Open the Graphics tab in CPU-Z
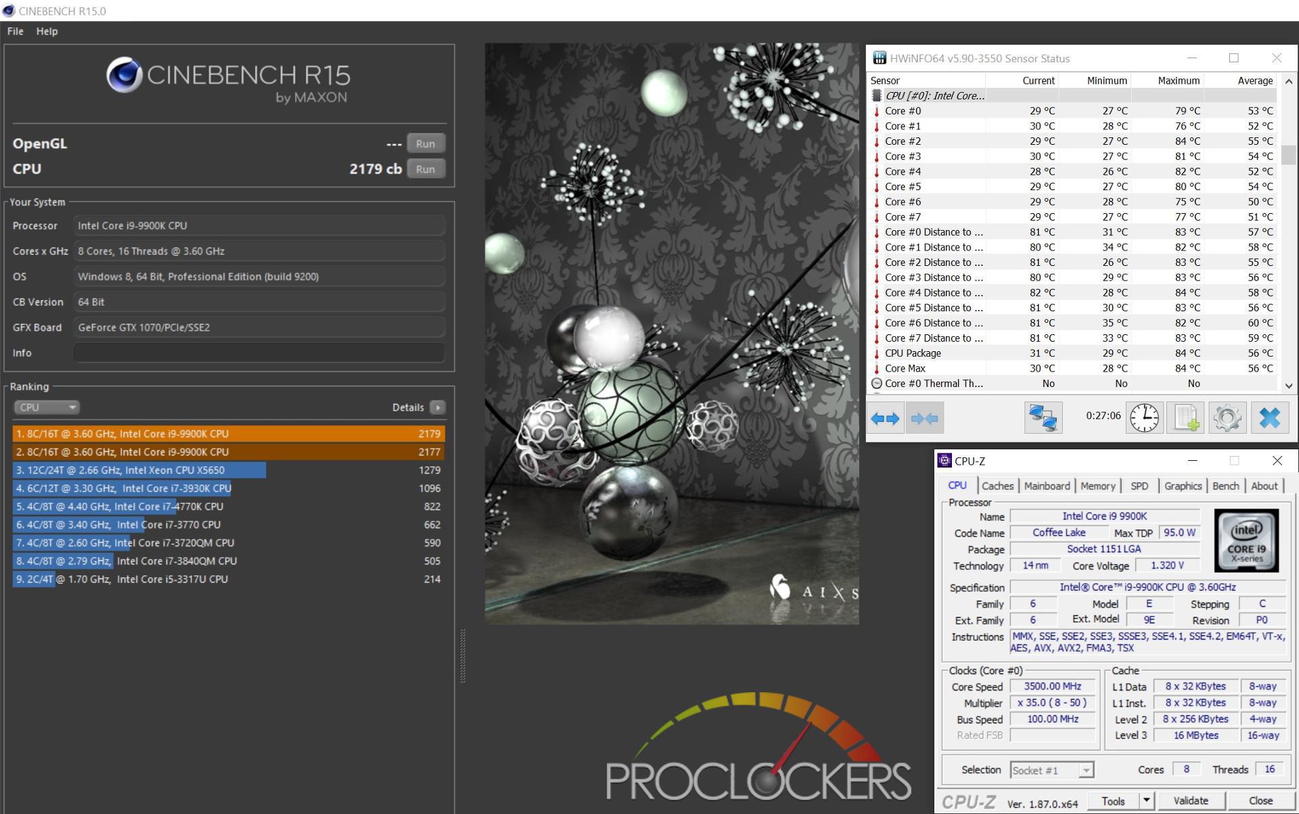This screenshot has height=814, width=1299. 1183,486
